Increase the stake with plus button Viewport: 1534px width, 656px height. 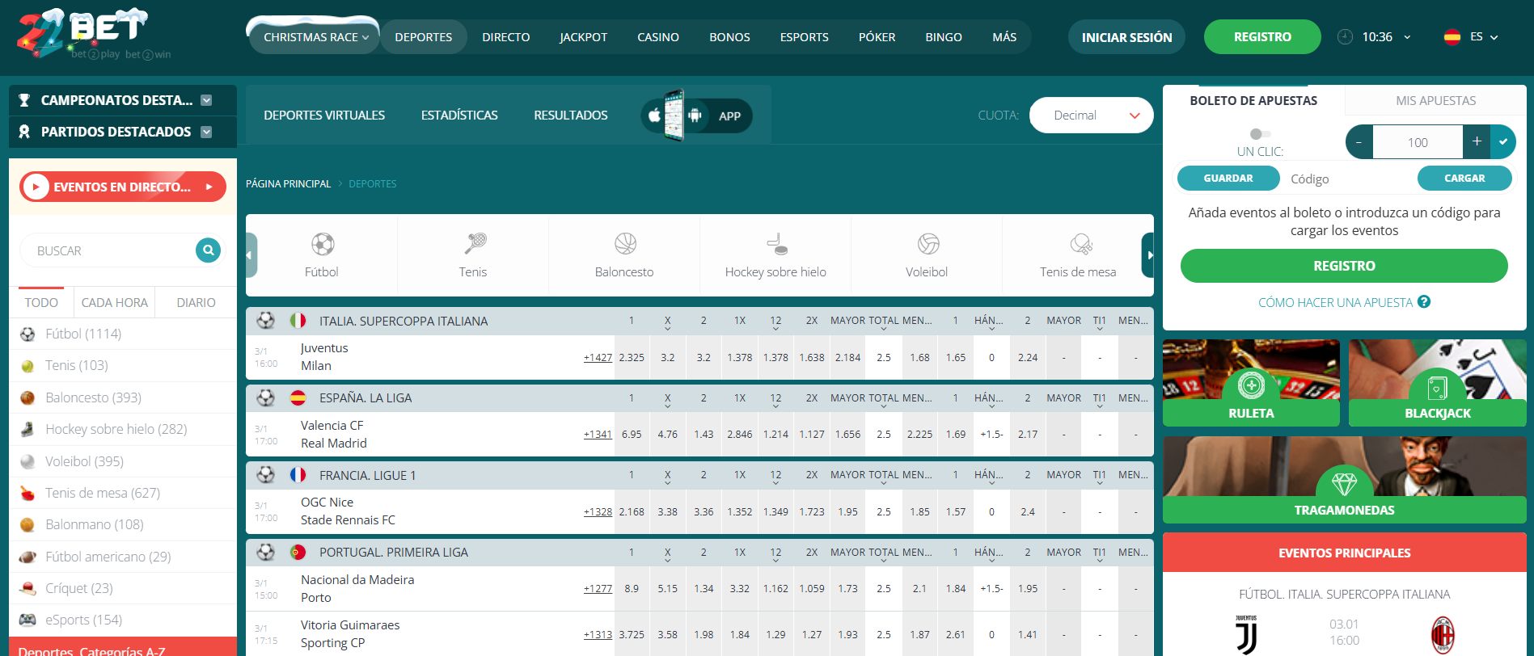point(1477,142)
